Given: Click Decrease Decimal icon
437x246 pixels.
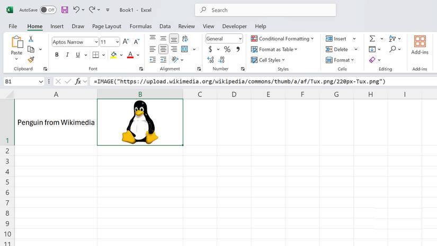Looking at the screenshot, I should tap(221, 60).
